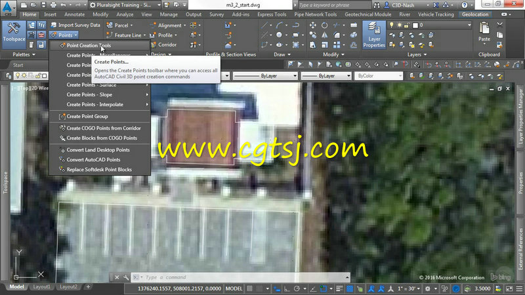Add a new layout with plus tab

click(88, 286)
